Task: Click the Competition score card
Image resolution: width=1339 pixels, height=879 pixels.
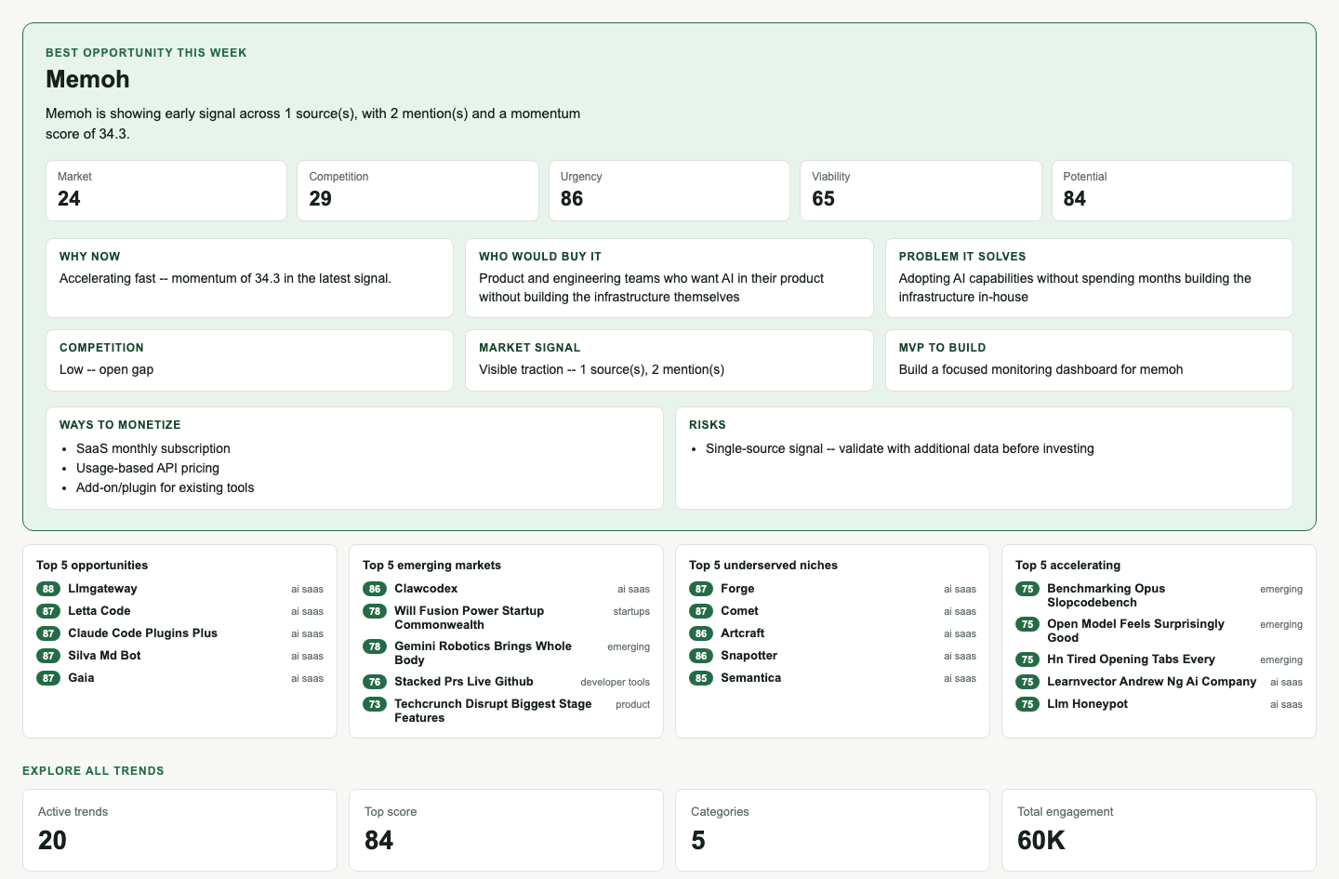Action: tap(418, 191)
